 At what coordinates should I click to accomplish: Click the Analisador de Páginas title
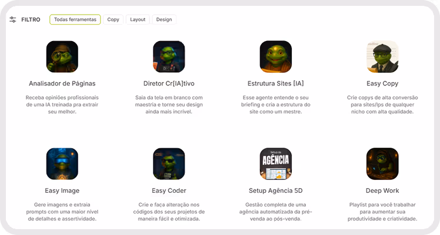pos(62,84)
